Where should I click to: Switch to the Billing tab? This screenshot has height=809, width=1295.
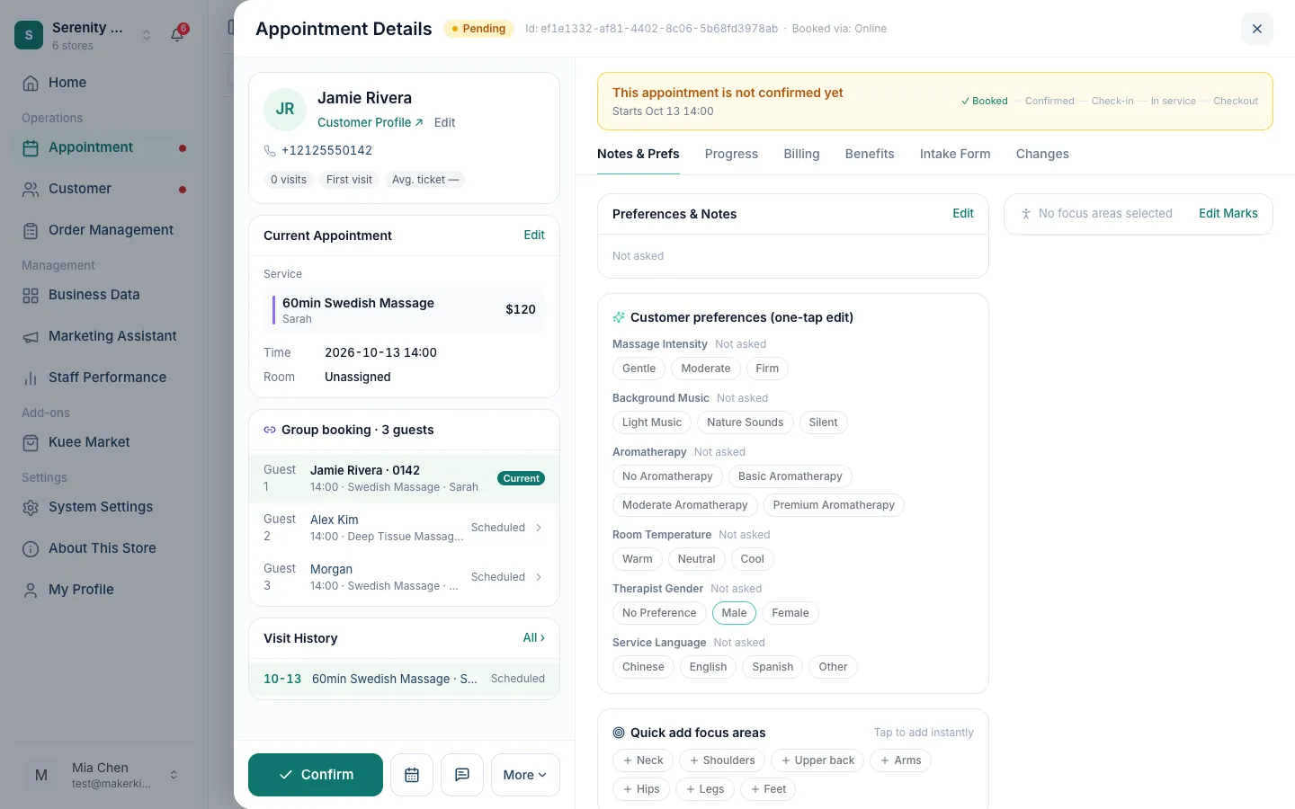[x=801, y=154]
